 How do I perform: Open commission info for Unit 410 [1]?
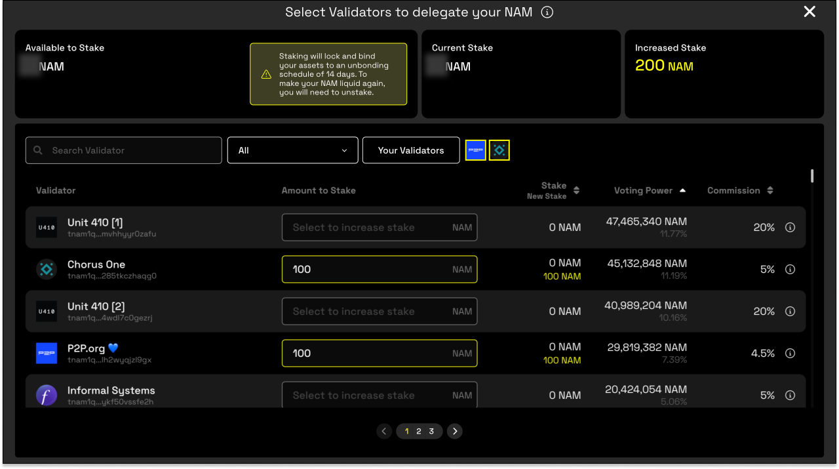790,228
